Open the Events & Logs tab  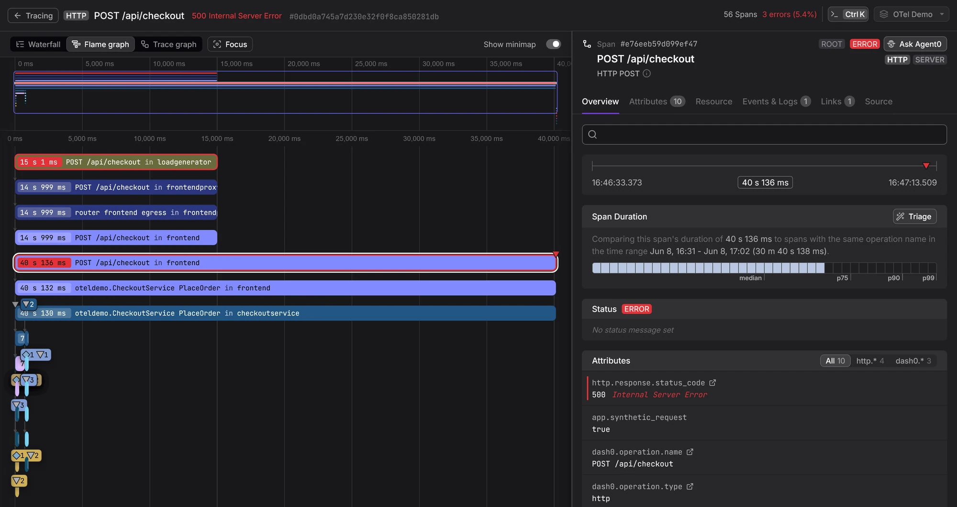(x=776, y=101)
